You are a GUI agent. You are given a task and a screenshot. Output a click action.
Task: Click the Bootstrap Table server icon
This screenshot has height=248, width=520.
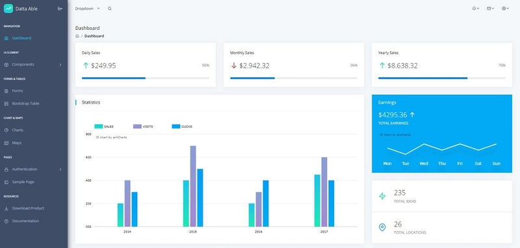[6, 104]
